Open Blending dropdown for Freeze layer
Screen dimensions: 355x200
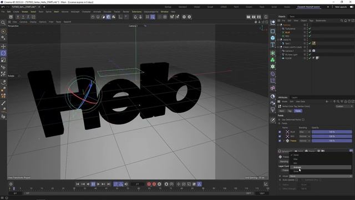[305, 141]
